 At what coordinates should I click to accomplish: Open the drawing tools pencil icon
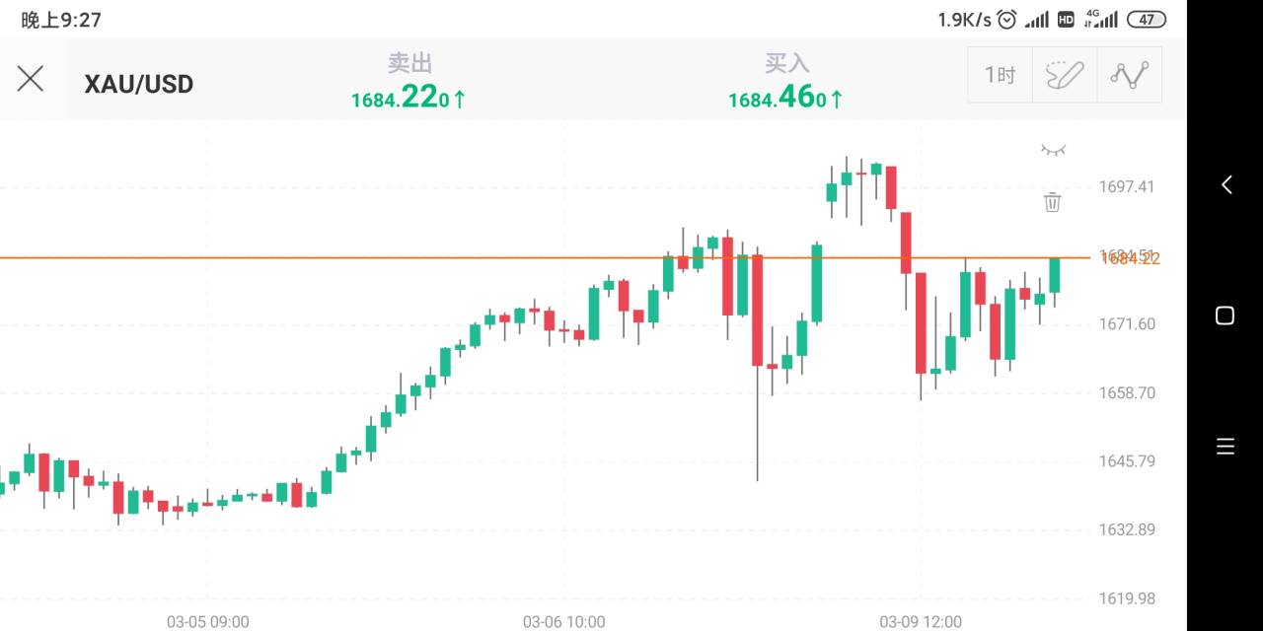tap(1065, 75)
